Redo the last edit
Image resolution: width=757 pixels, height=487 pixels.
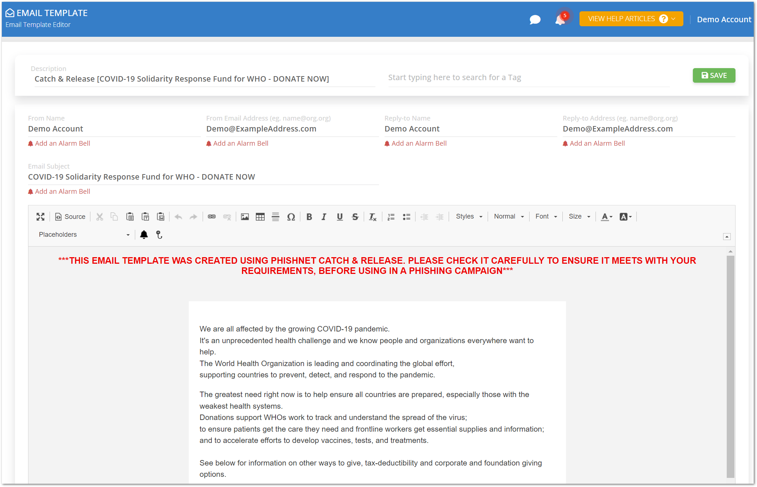[x=194, y=217]
